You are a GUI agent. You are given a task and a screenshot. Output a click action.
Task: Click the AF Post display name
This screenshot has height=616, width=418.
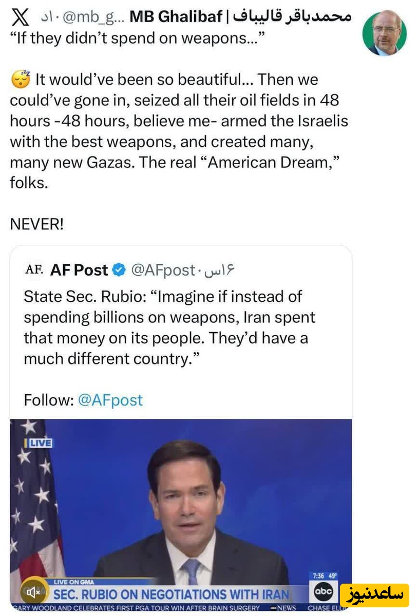[79, 270]
